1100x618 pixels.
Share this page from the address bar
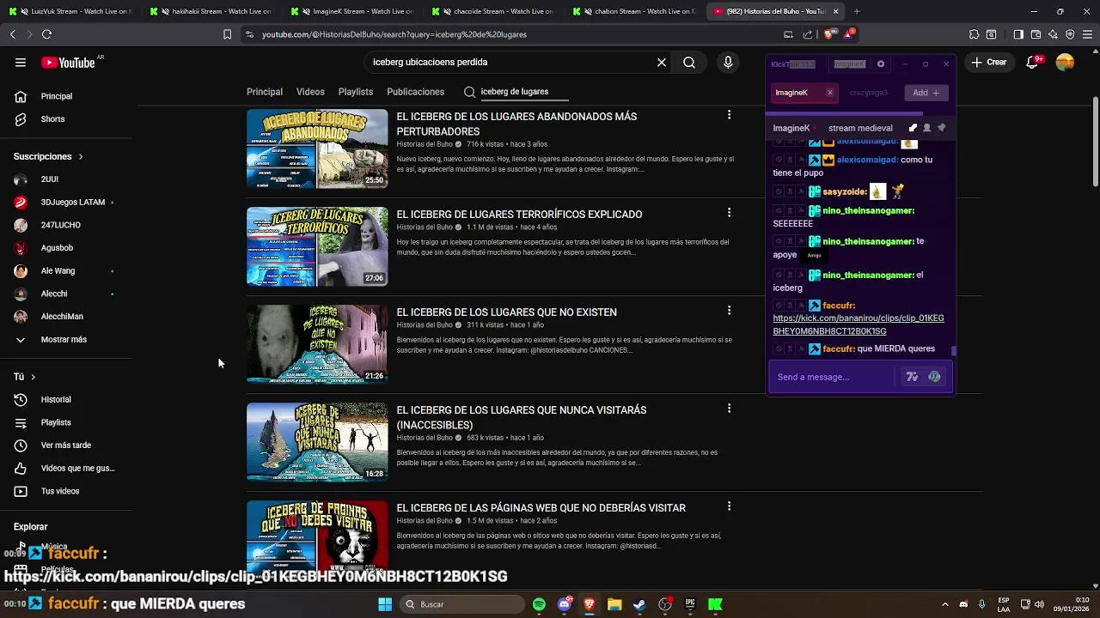[x=808, y=34]
